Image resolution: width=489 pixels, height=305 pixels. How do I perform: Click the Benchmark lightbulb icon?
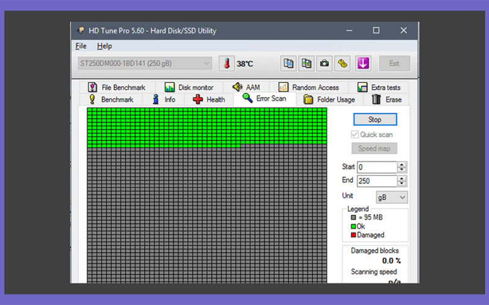(92, 99)
